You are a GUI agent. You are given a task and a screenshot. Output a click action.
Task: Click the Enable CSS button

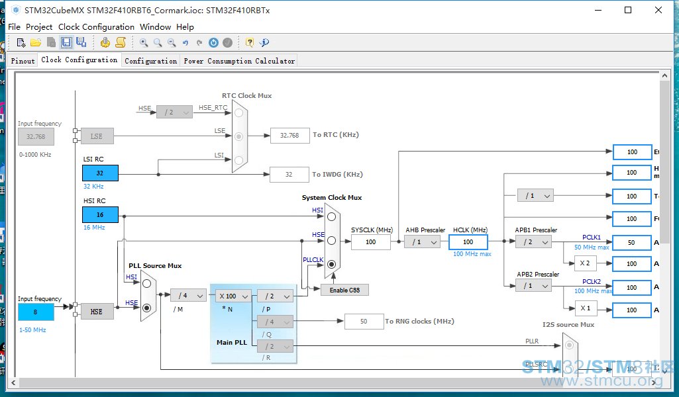pyautogui.click(x=344, y=290)
